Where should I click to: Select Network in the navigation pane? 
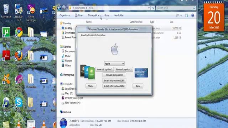pyautogui.click(x=66, y=112)
